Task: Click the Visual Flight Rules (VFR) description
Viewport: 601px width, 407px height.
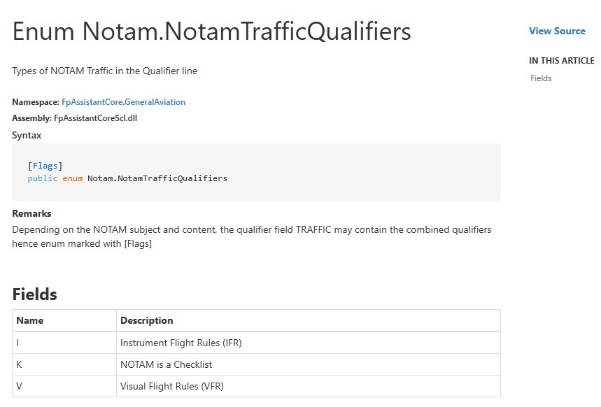Action: pyautogui.click(x=171, y=386)
